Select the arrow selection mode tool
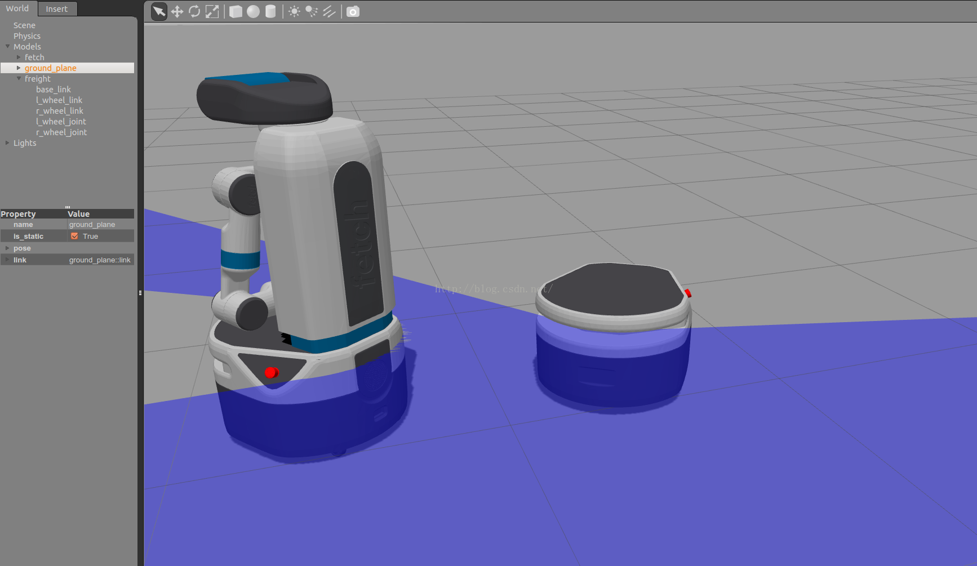This screenshot has width=977, height=566. (x=159, y=11)
